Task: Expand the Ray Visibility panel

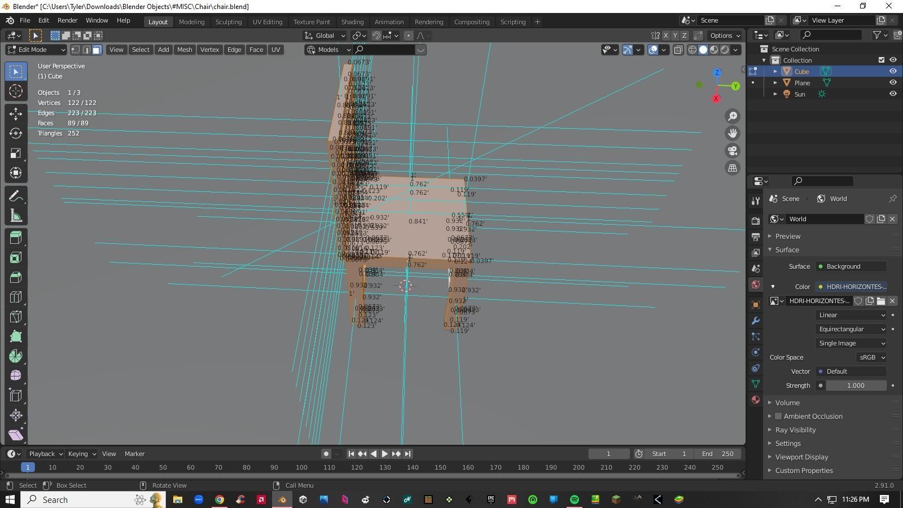Action: (x=795, y=430)
